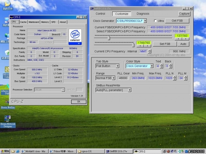This screenshot has width=206, height=154.
Task: Click OK in the CPU-Z window
Action: [79, 102]
